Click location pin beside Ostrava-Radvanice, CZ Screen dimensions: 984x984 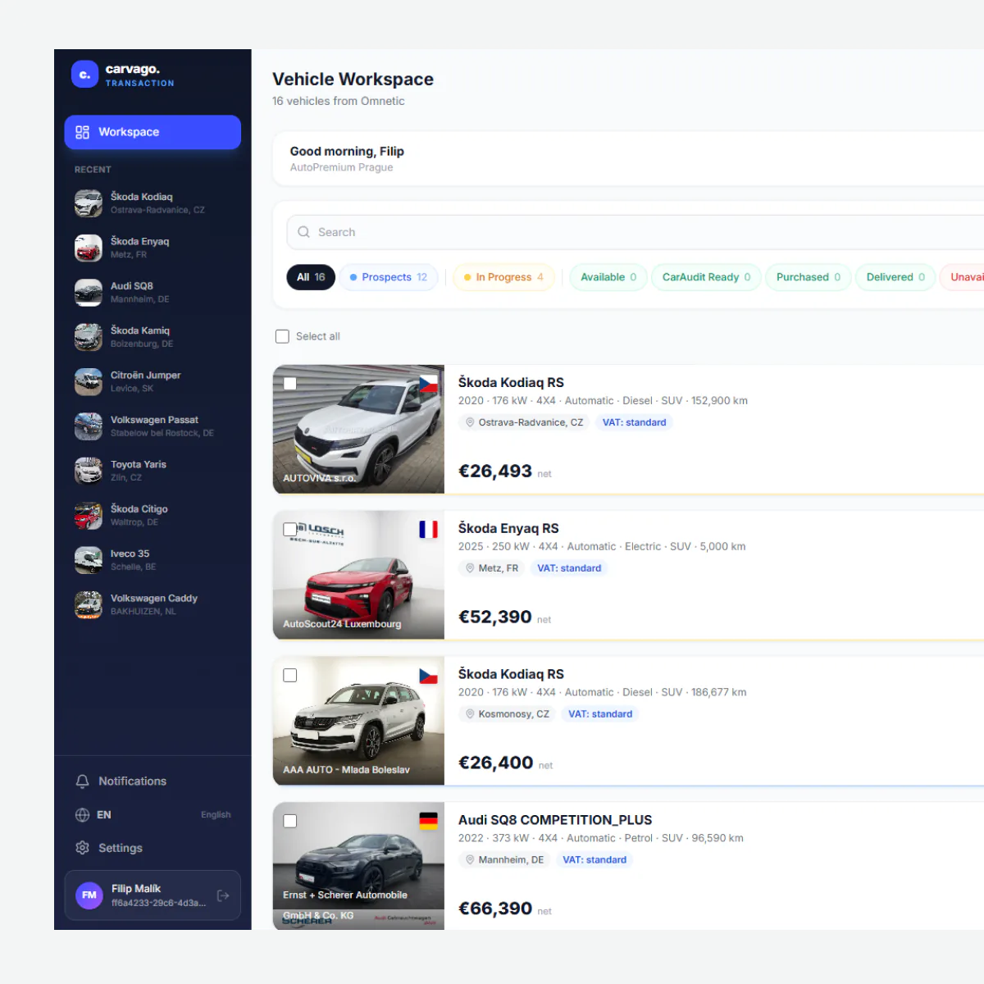[x=470, y=422]
